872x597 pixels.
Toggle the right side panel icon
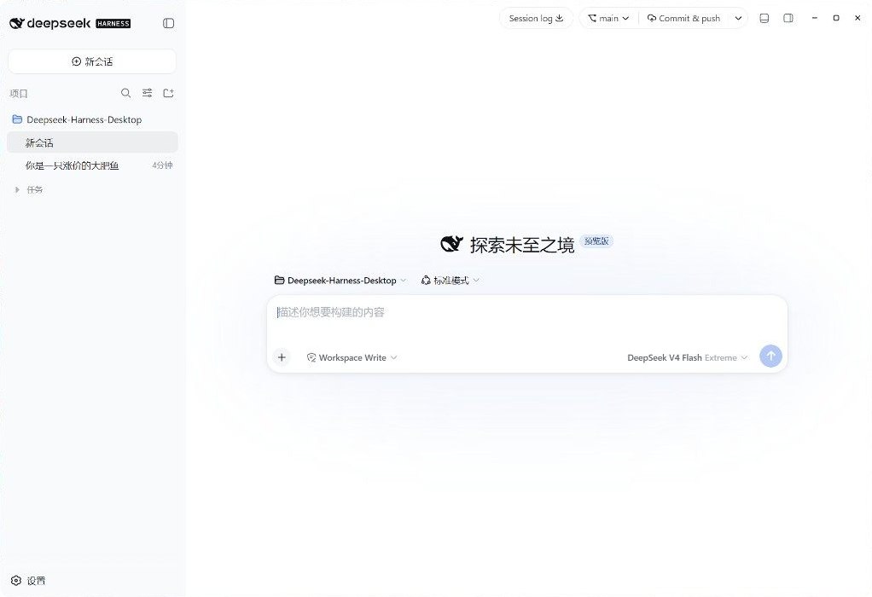[x=788, y=19]
